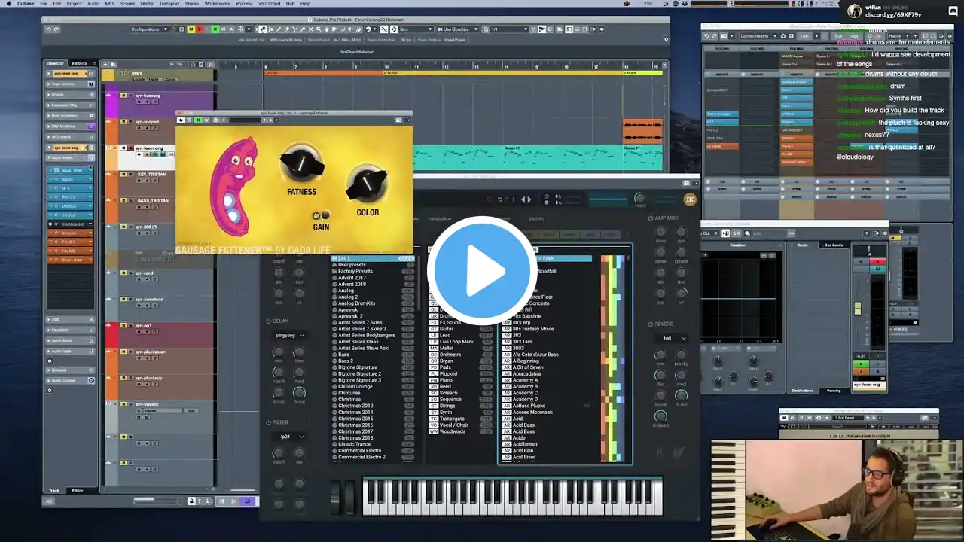
Task: Toggle the FILTER power switch in the synth
Action: pyautogui.click(x=267, y=422)
